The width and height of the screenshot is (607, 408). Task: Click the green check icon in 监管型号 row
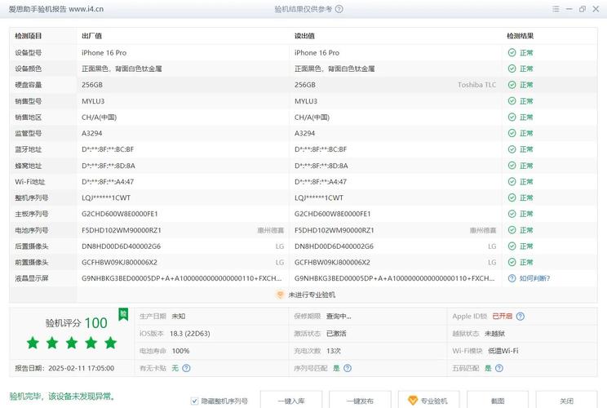[x=512, y=133]
